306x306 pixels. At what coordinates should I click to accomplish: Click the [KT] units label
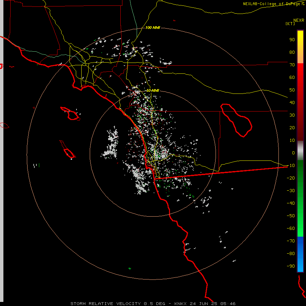[290, 23]
